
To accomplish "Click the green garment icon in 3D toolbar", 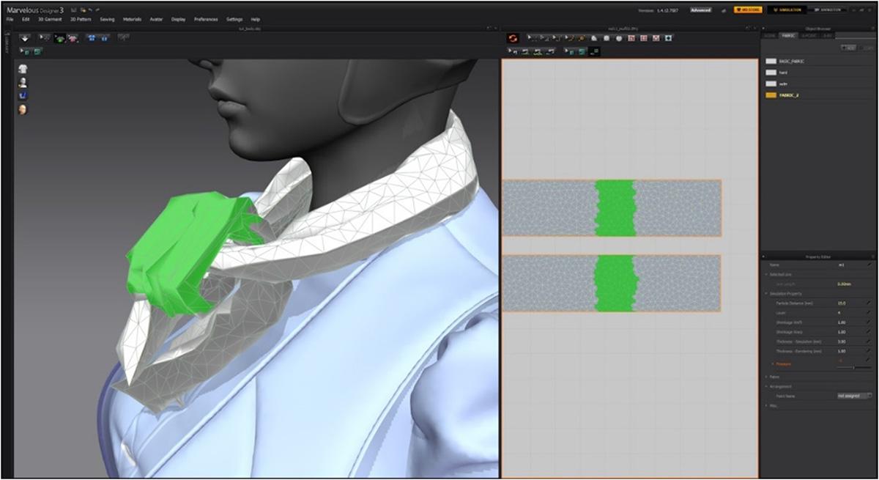I will click(59, 37).
